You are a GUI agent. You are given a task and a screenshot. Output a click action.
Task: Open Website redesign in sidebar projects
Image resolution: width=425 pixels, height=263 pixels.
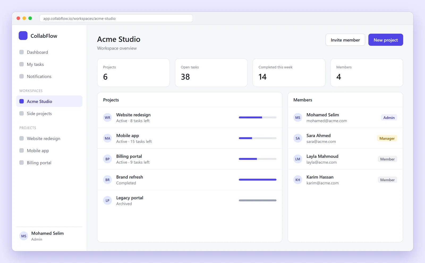[x=49, y=138]
